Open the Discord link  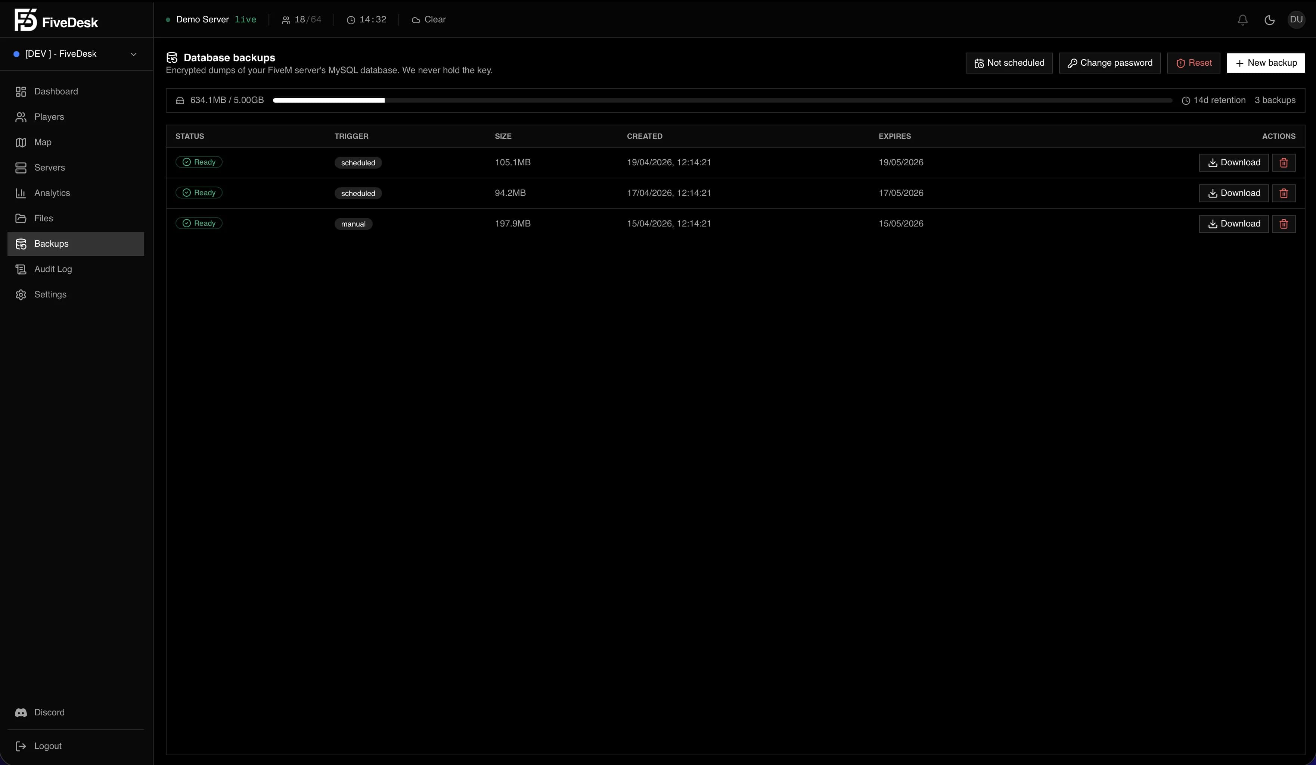pyautogui.click(x=76, y=712)
